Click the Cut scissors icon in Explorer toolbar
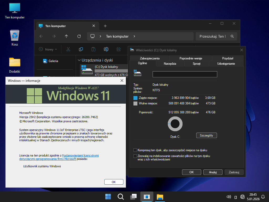The width and height of the screenshot is (269, 202). [68, 49]
